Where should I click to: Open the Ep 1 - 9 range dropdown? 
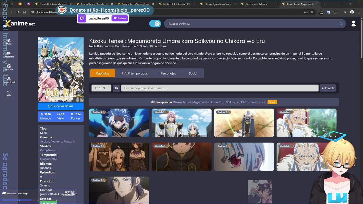(x=101, y=88)
